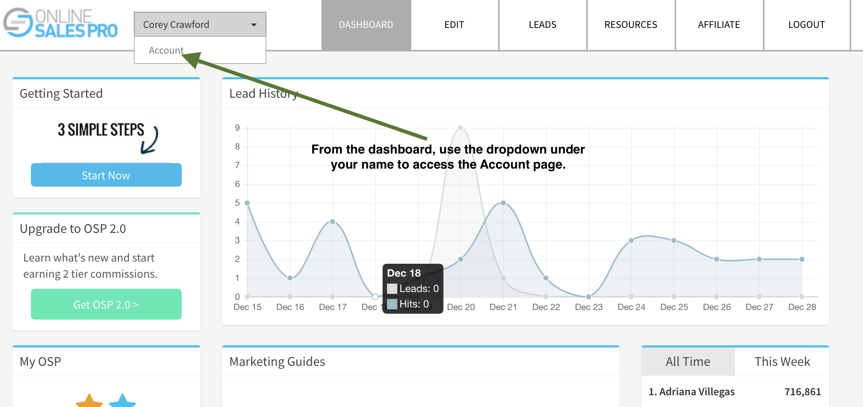Click the 3 Simple Steps graphic
The height and width of the screenshot is (407, 863).
tap(107, 138)
